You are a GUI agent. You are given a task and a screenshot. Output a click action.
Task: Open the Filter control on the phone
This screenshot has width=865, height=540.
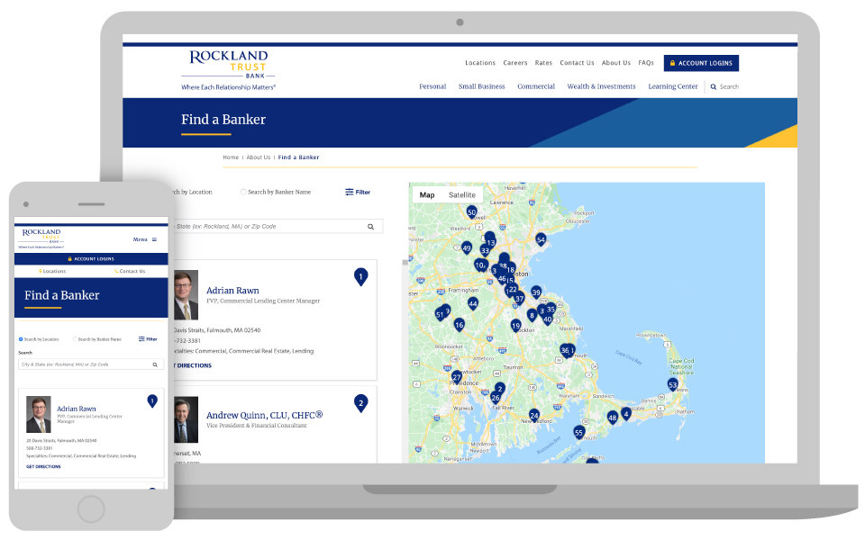pos(148,339)
